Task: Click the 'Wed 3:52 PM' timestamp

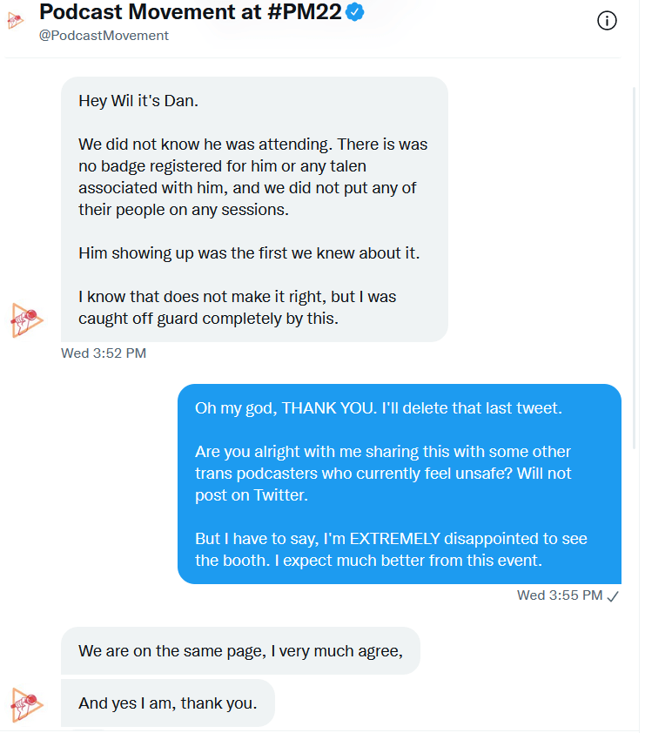Action: [104, 353]
